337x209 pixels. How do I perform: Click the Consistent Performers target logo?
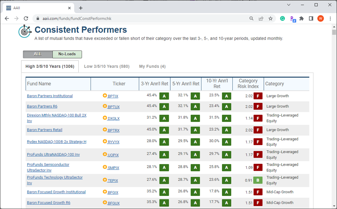pyautogui.click(x=25, y=31)
